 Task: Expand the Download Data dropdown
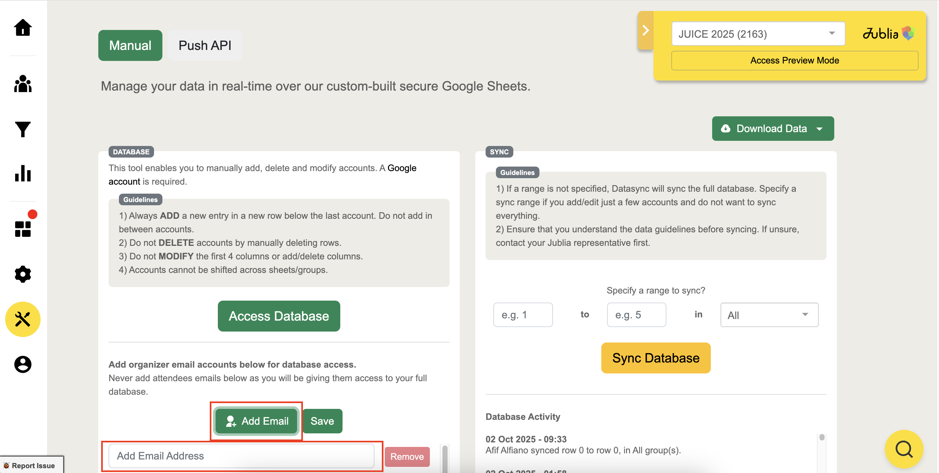(x=772, y=129)
